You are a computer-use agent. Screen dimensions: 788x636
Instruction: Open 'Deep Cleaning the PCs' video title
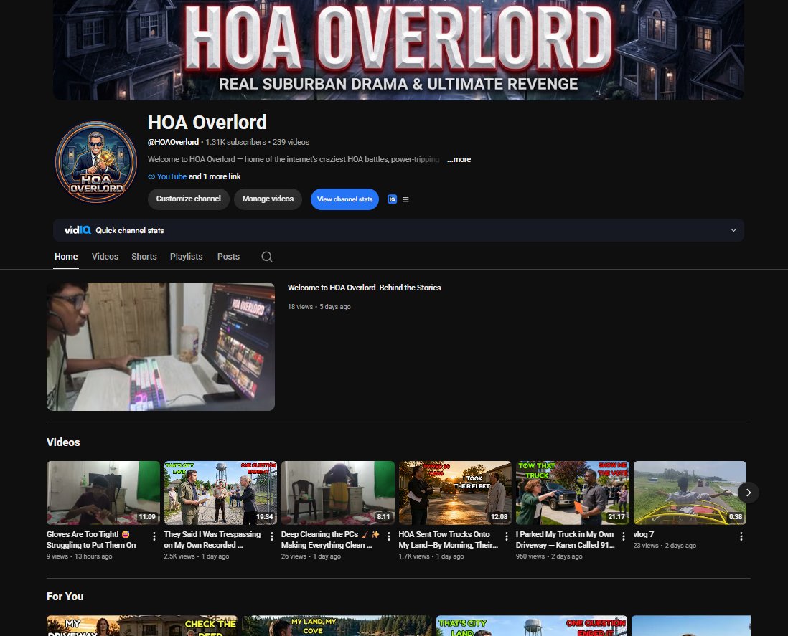click(330, 540)
